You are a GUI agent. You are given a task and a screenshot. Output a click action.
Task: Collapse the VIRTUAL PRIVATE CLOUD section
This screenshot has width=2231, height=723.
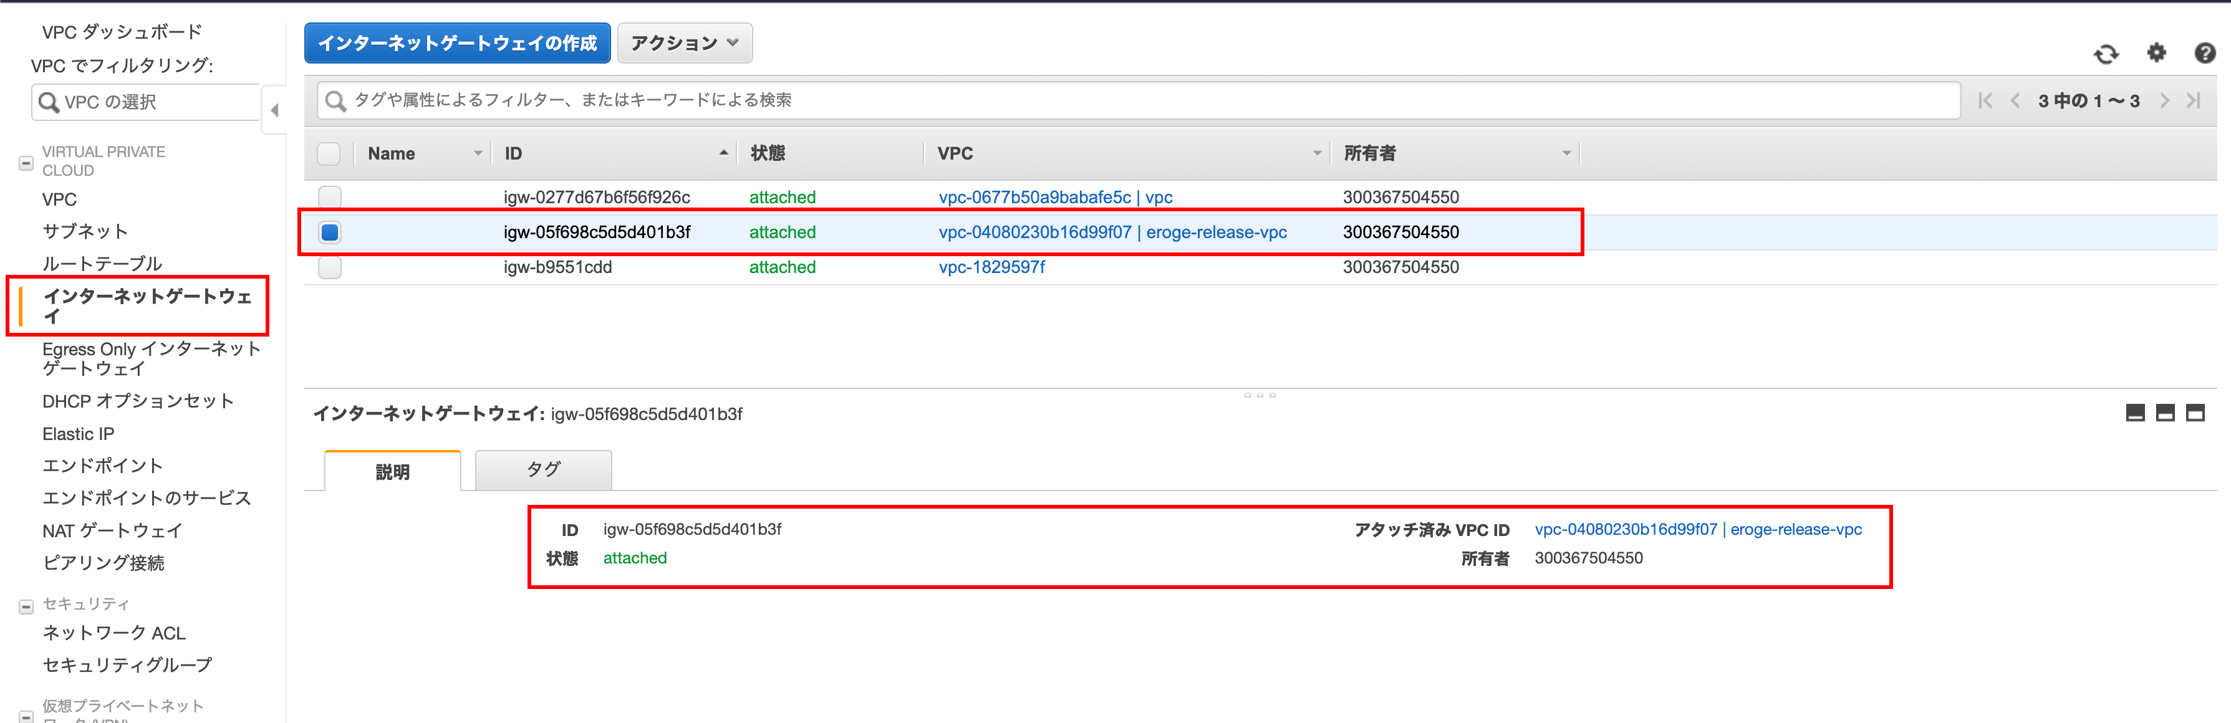(26, 163)
